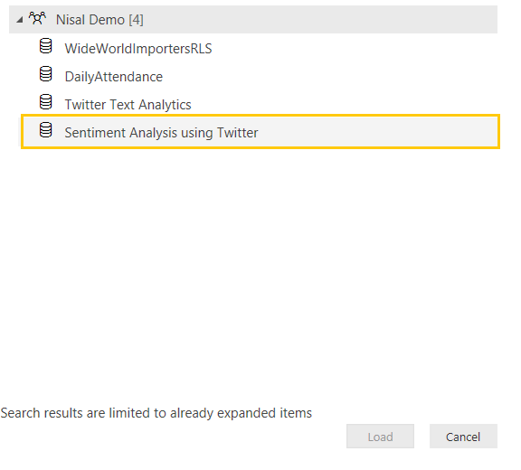Select Sentiment Analysis using Twitter dataset
521x470 pixels.
point(161,133)
